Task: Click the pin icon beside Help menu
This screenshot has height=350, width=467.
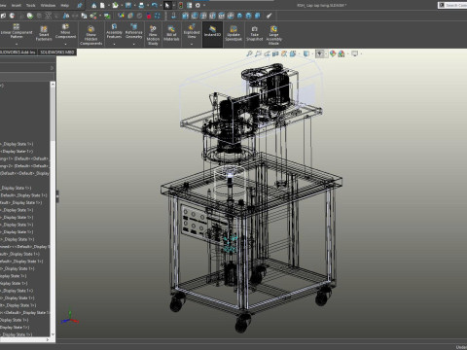Action: [x=80, y=5]
